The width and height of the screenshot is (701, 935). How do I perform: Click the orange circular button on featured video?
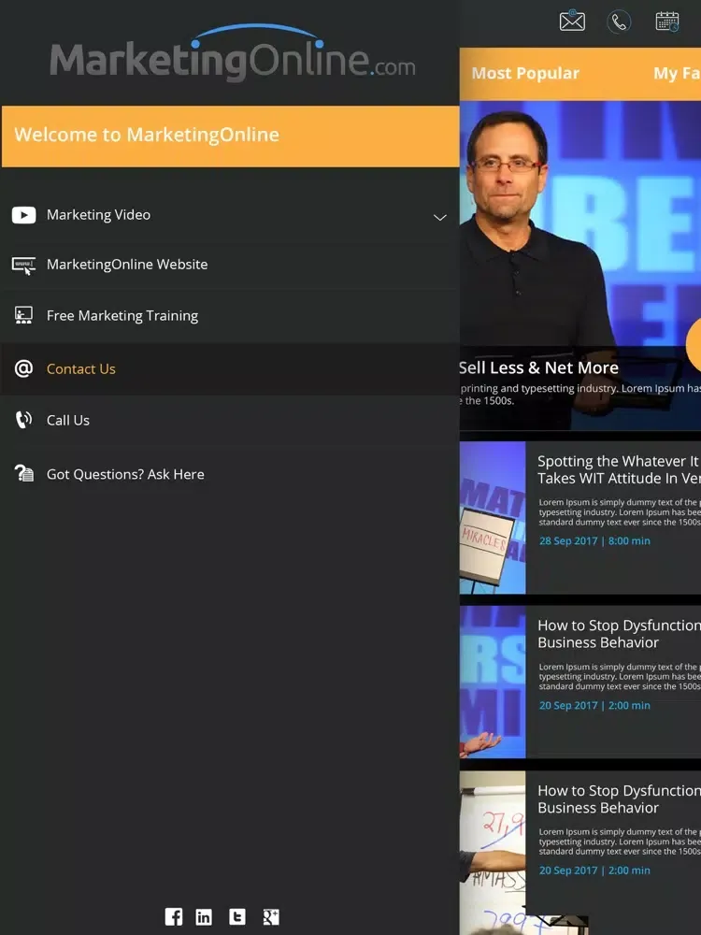694,344
